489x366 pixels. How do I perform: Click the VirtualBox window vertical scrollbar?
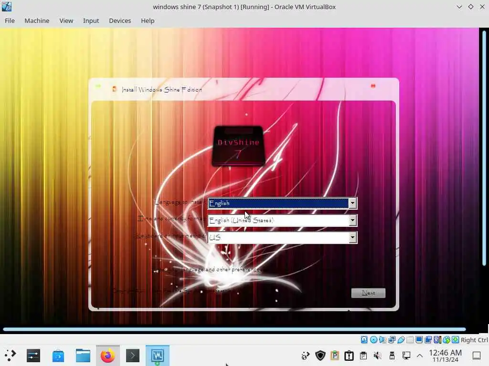tap(484, 149)
